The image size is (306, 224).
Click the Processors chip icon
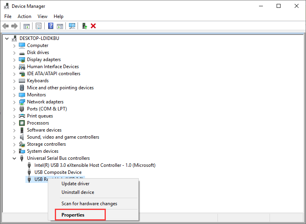pos(22,123)
